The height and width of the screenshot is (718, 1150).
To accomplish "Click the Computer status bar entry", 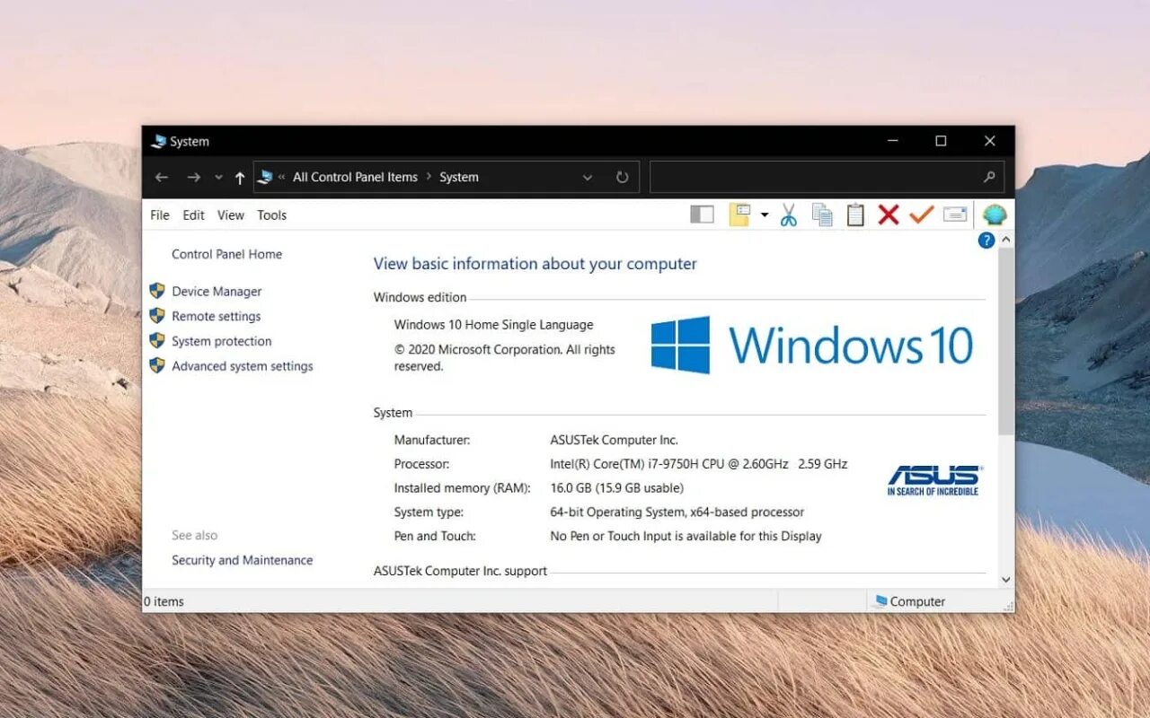I will 909,601.
